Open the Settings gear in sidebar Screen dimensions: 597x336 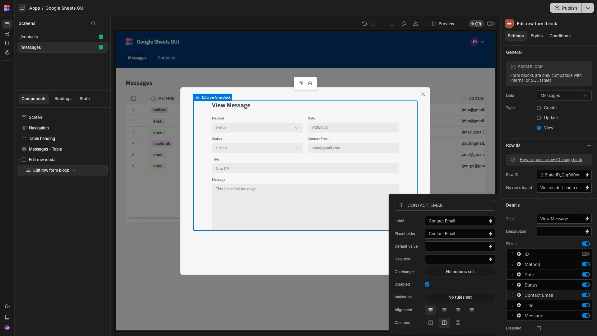pyautogui.click(x=7, y=52)
